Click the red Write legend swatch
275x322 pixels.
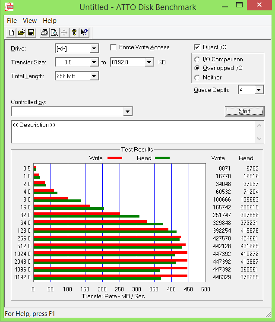pos(114,158)
